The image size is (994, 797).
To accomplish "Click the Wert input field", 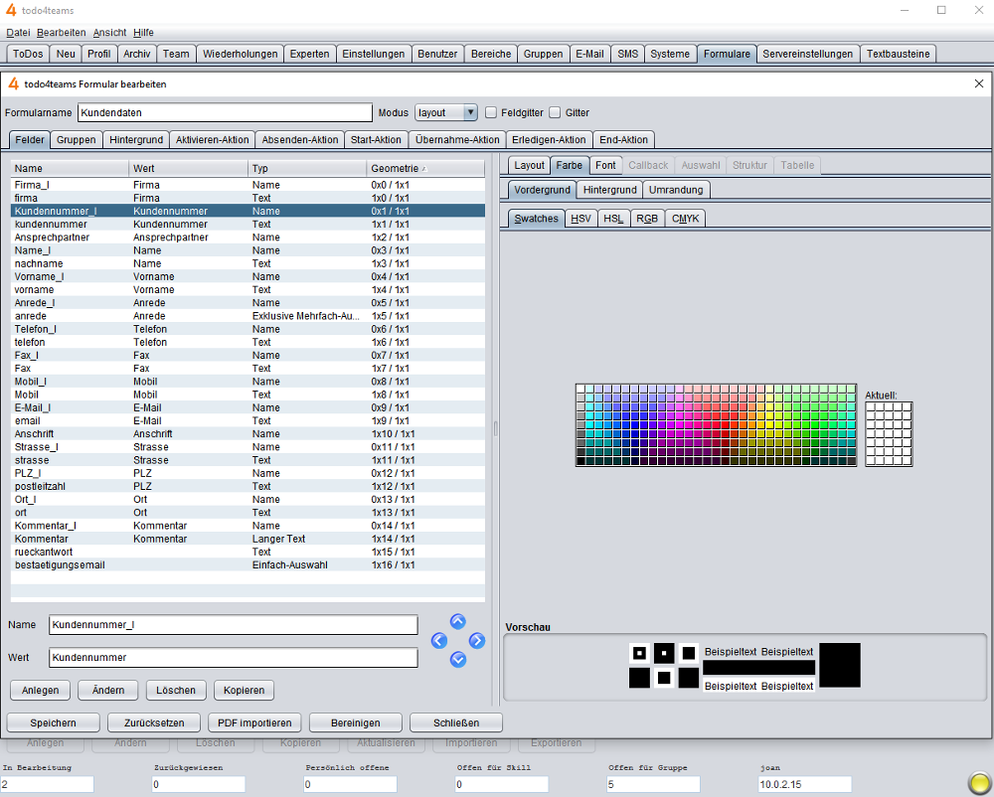I will (233, 658).
